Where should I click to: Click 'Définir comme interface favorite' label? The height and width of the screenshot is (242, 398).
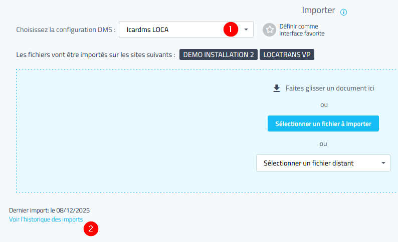coord(302,30)
